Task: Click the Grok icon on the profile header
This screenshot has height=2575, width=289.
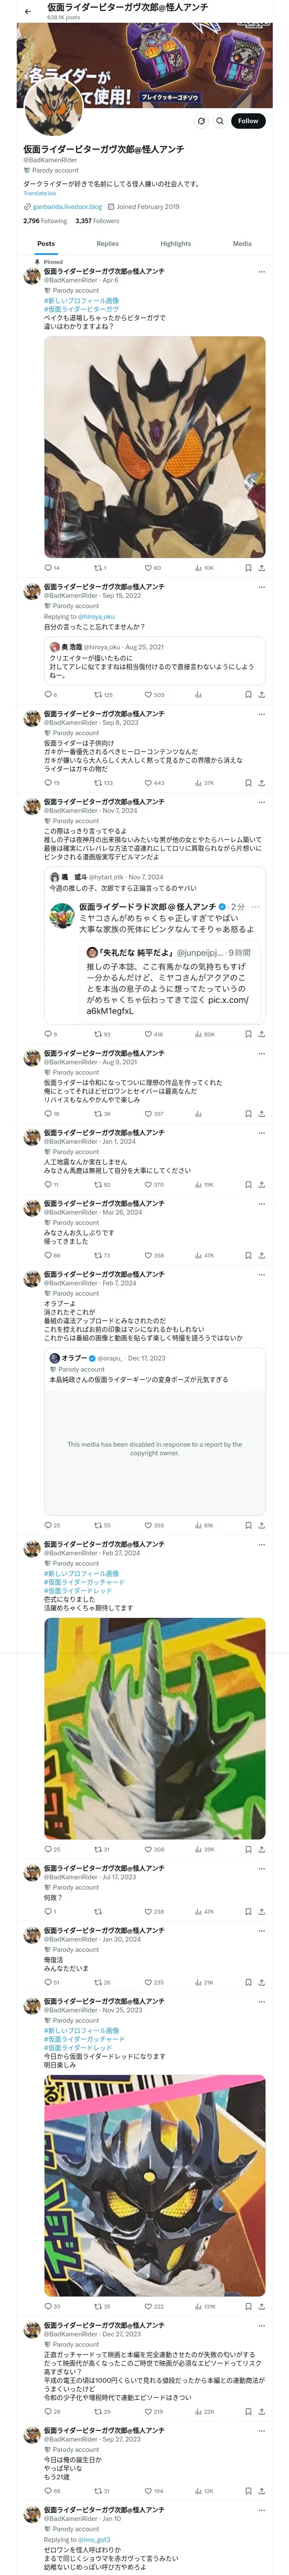Action: tap(200, 121)
